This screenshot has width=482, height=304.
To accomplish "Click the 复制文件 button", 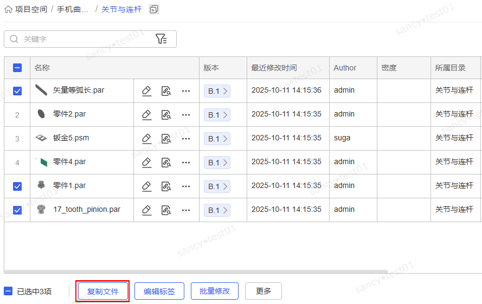I will pyautogui.click(x=103, y=291).
